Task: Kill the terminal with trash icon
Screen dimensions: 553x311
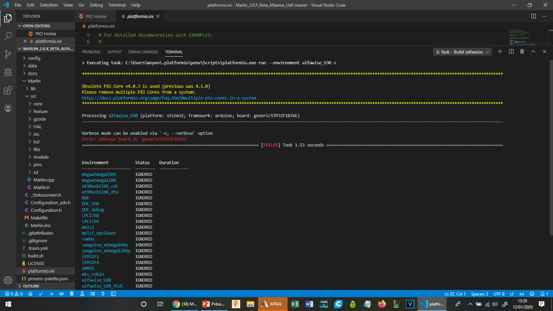Action: point(522,51)
